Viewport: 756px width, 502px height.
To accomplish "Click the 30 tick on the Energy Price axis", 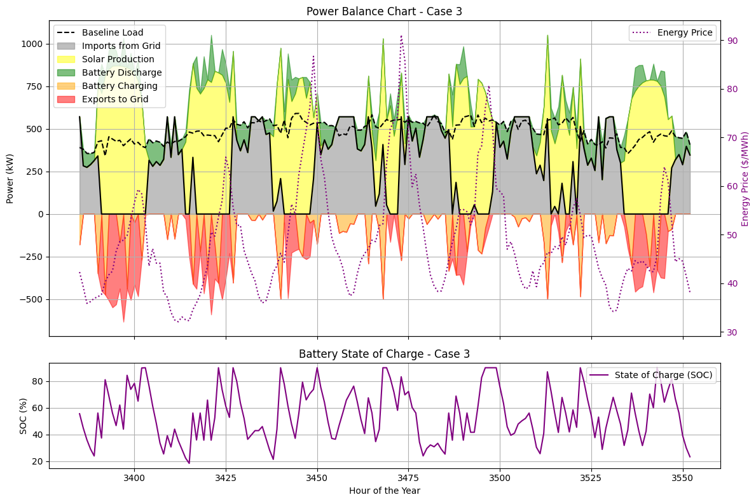I will coord(732,332).
